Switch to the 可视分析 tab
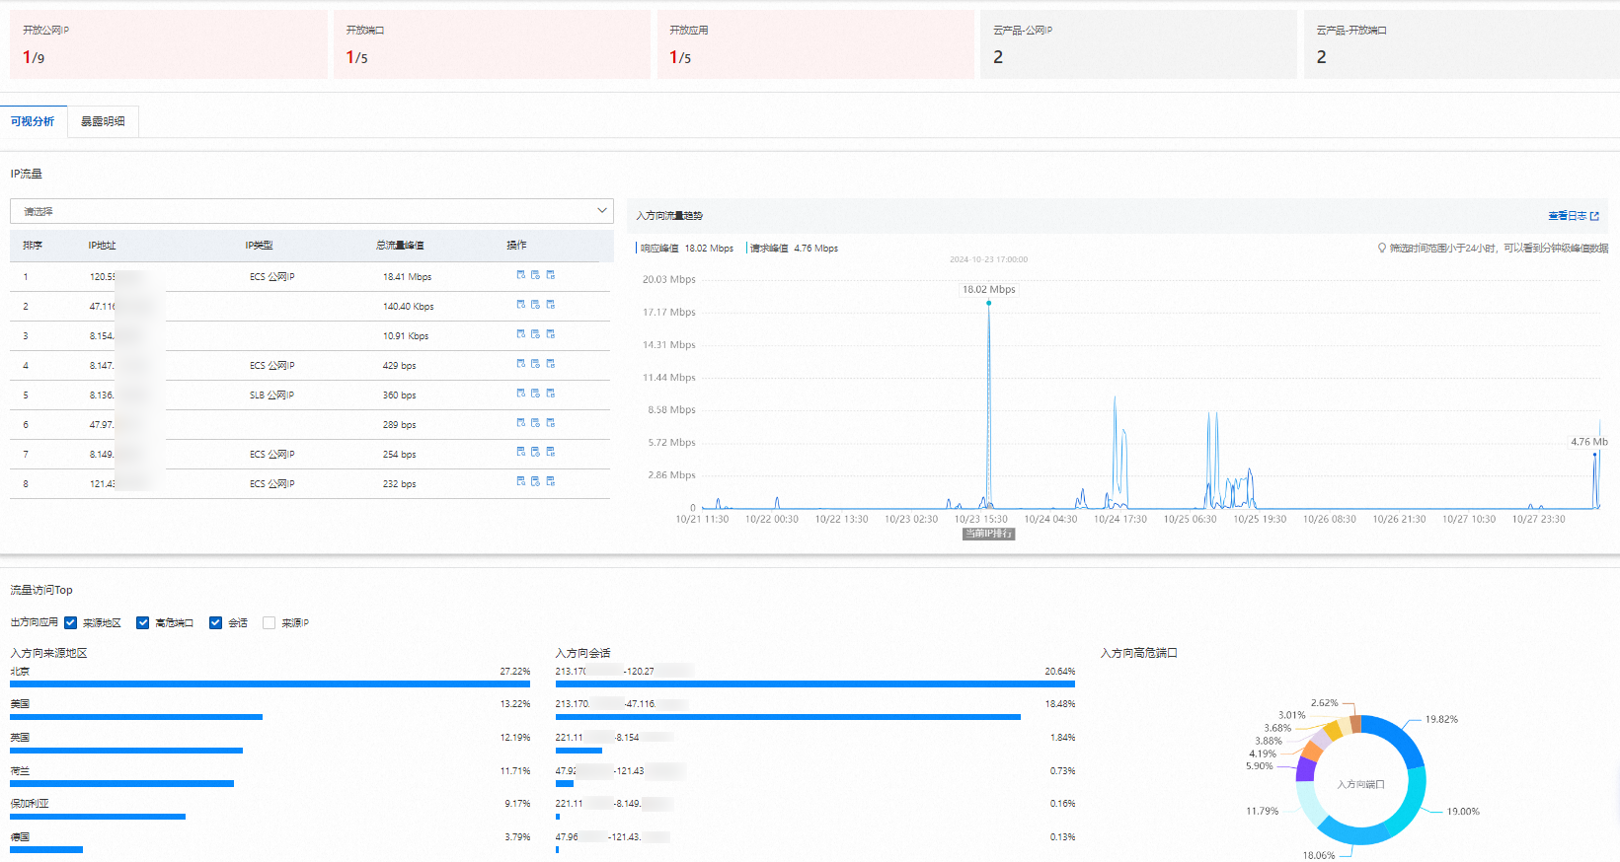The height and width of the screenshot is (862, 1620). click(33, 121)
